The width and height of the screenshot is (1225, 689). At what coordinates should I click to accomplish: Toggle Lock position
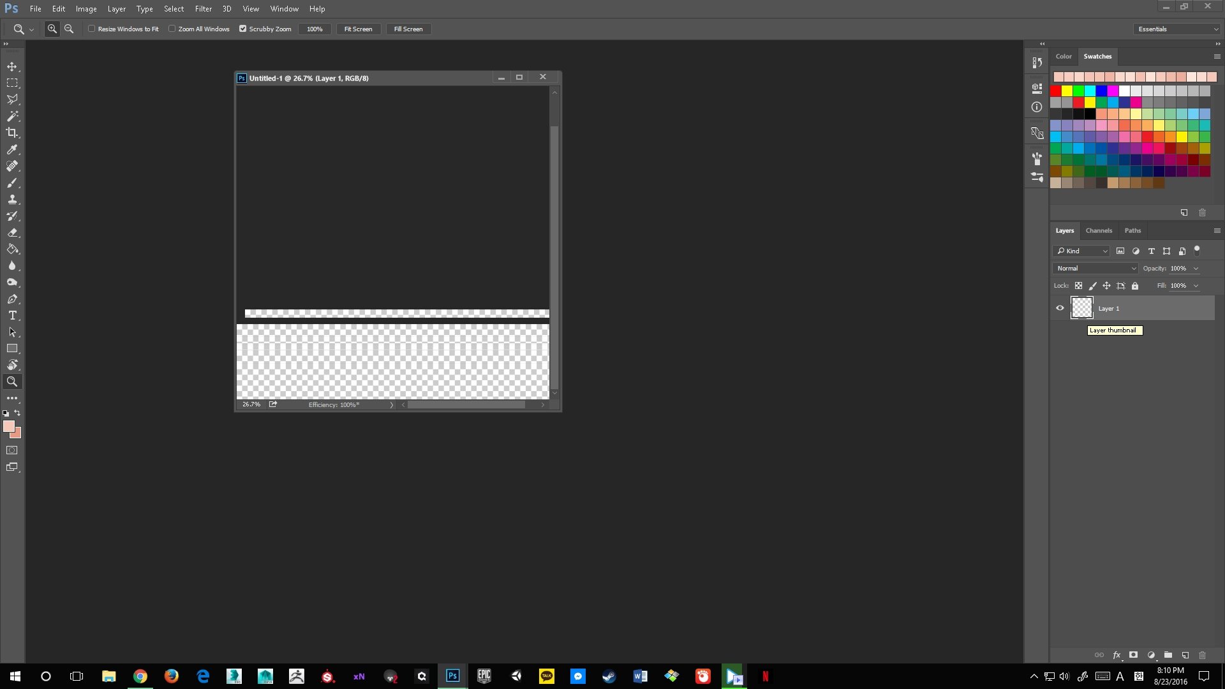click(x=1106, y=286)
